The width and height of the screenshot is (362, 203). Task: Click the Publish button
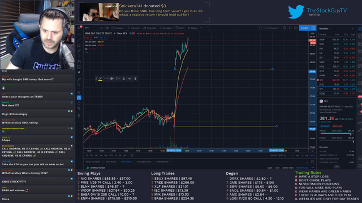tap(305, 28)
